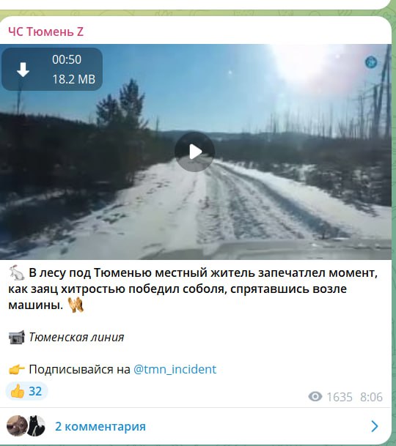Click the rabbit emoji in the post
396x446 pixels.
pyautogui.click(x=17, y=272)
